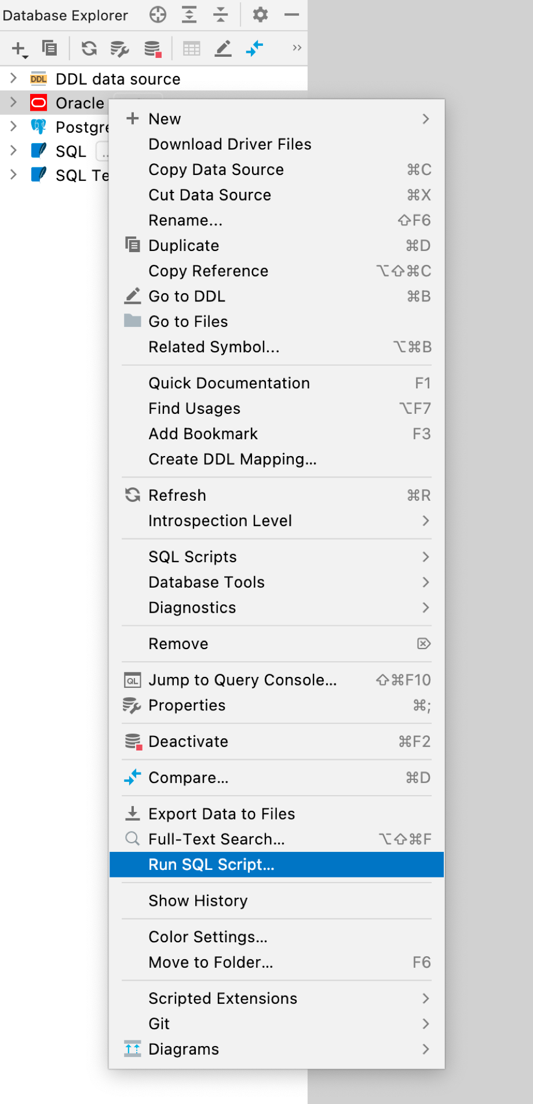Click the New data source plus icon
This screenshot has width=533, height=1104.
[19, 49]
